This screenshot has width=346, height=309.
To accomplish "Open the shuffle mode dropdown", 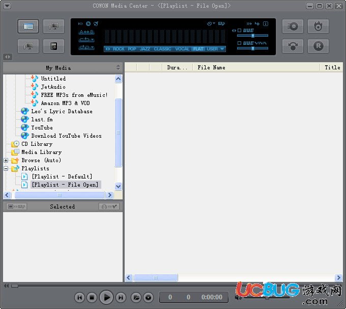I will tap(86, 47).
